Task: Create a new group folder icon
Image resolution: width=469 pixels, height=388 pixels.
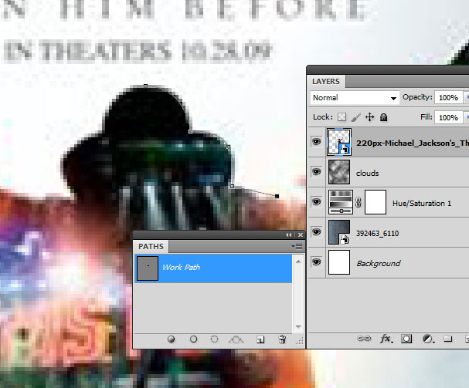Action: click(x=448, y=339)
